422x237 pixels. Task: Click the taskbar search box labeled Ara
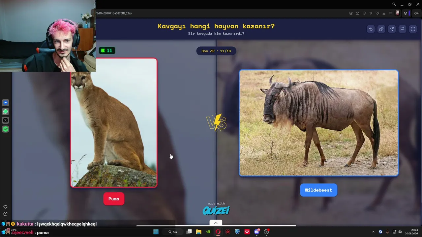click(x=173, y=232)
